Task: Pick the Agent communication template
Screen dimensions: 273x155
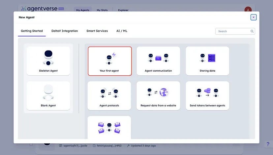Action: pos(158,61)
